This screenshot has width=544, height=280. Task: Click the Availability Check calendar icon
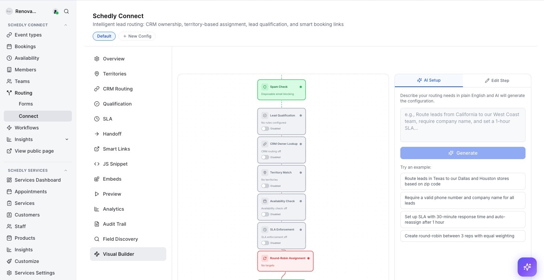click(x=265, y=201)
